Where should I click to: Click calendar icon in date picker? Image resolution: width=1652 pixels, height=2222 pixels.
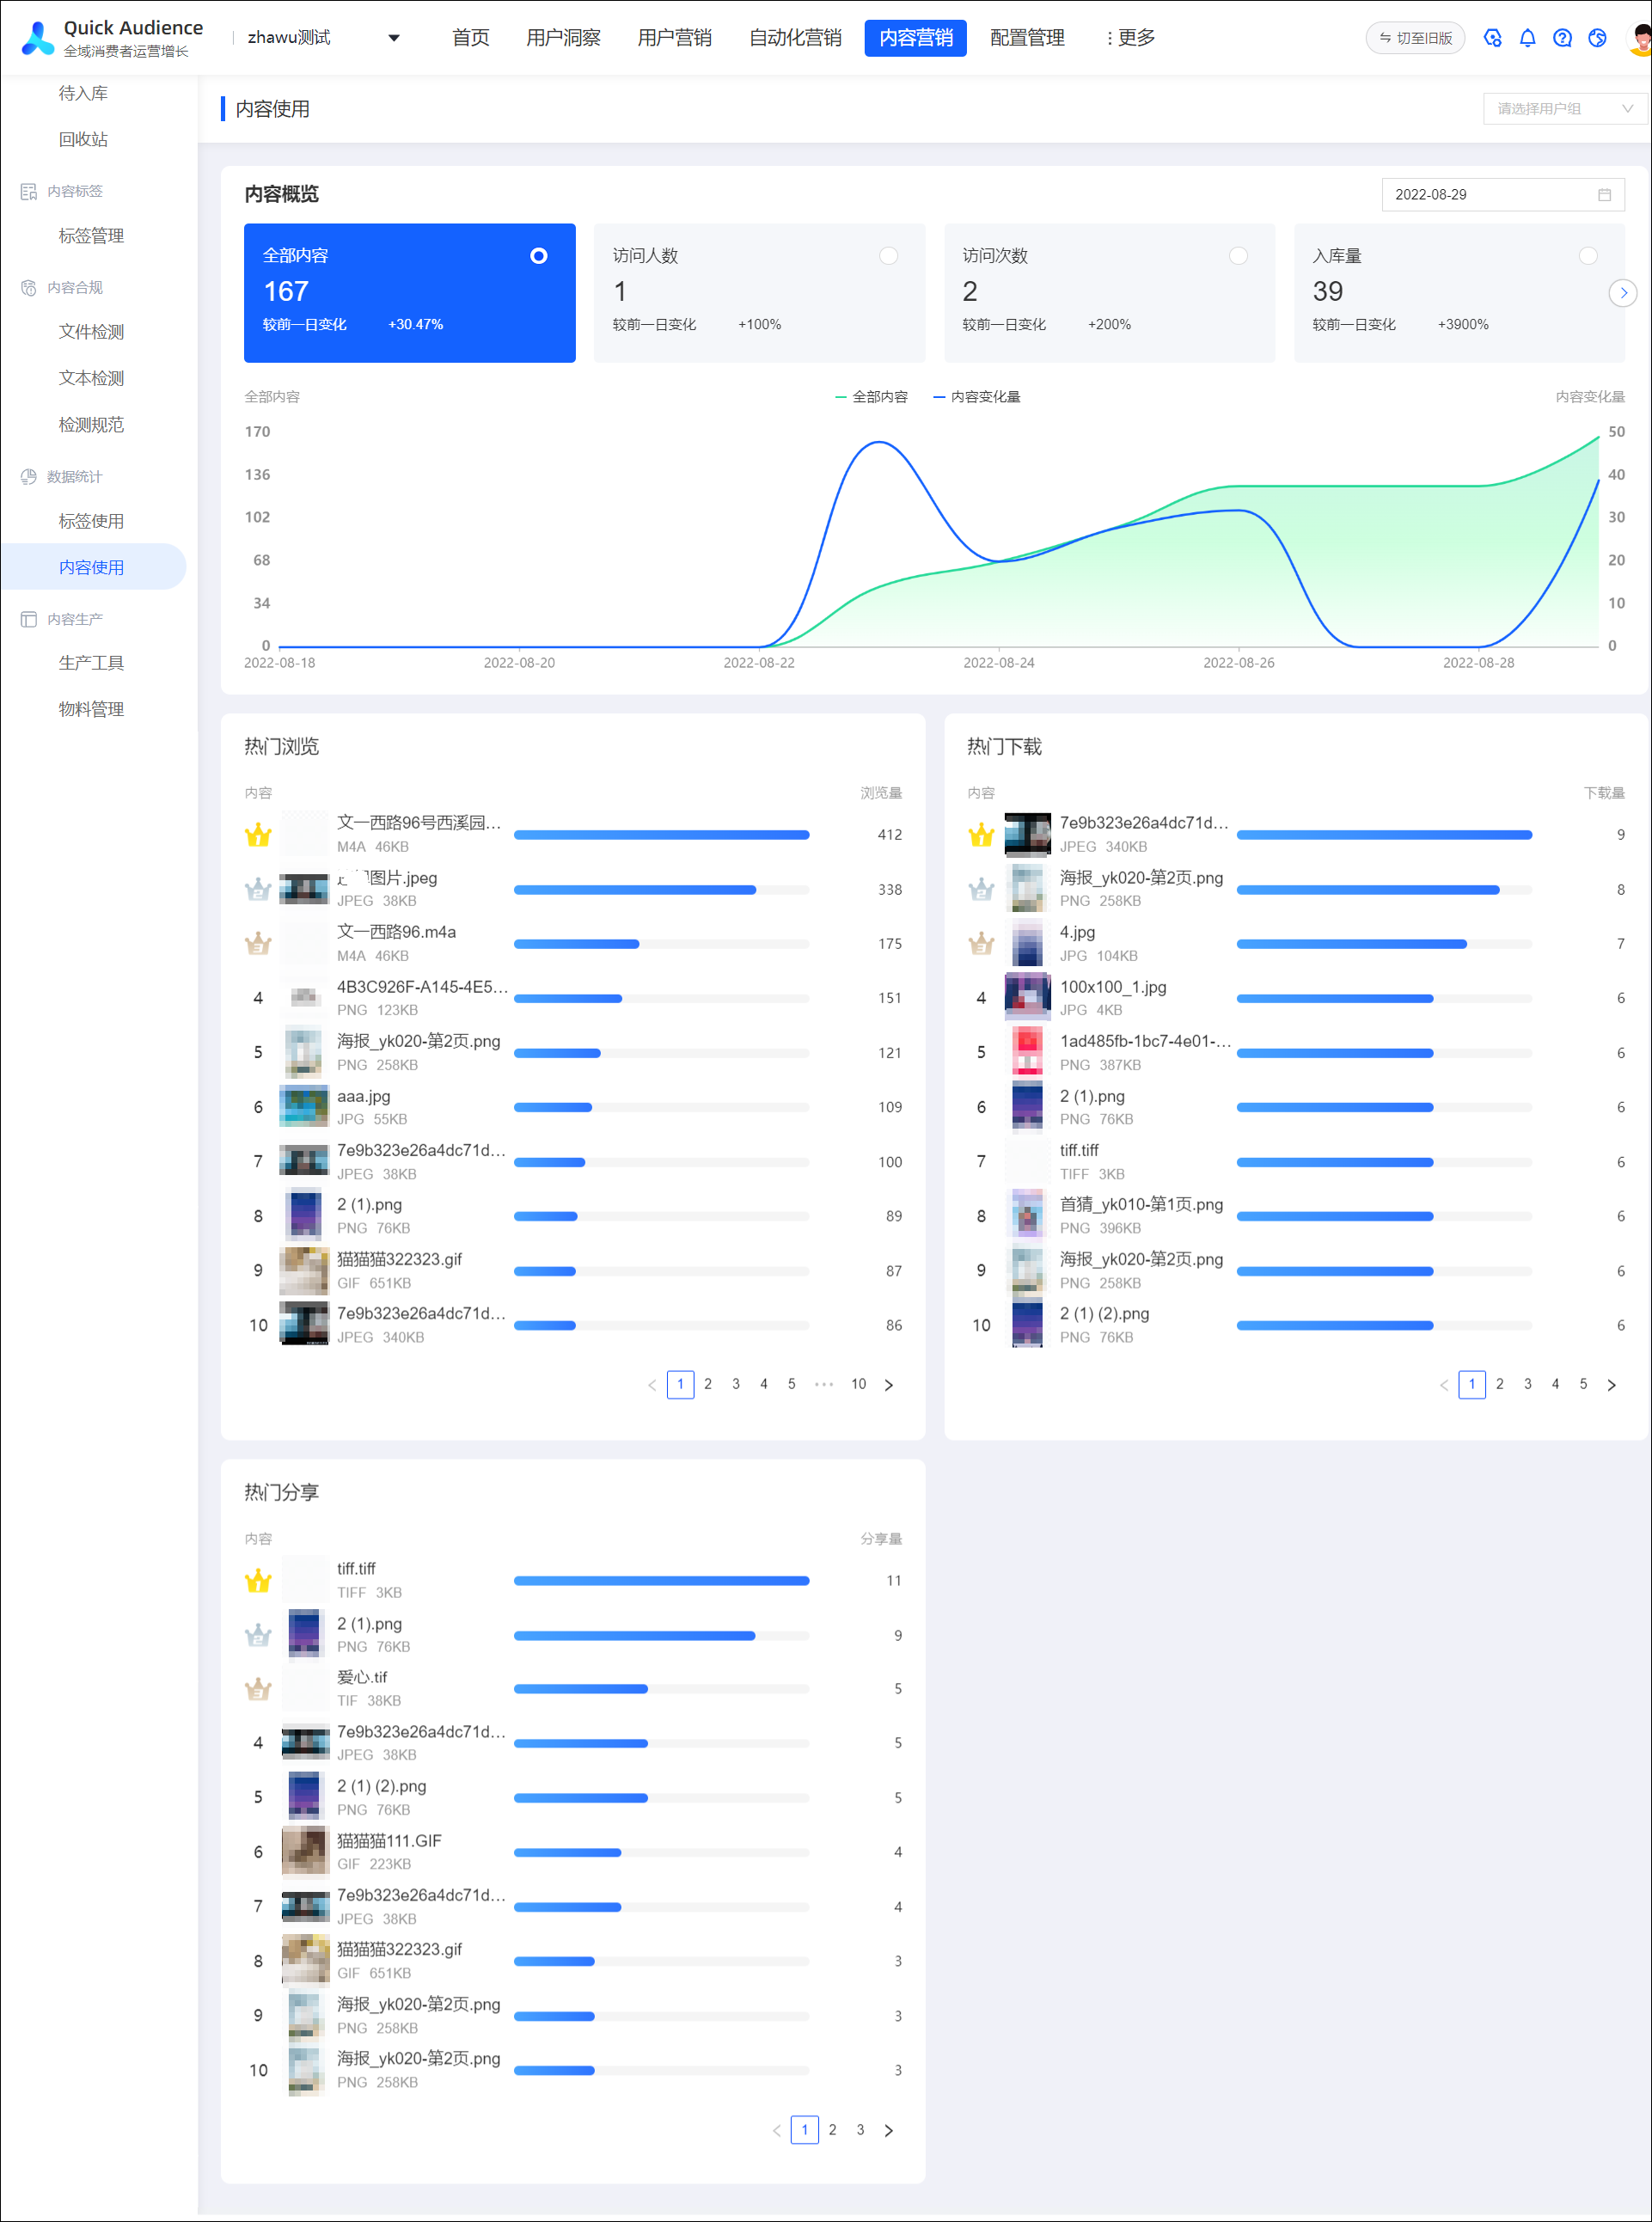click(1604, 195)
